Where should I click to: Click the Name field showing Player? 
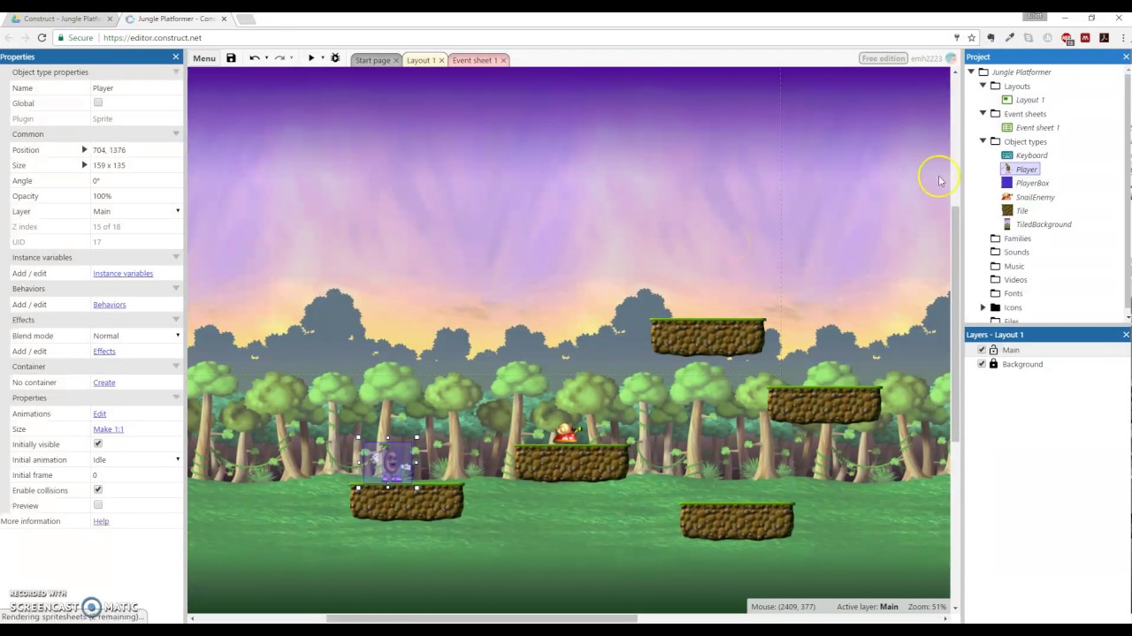136,88
